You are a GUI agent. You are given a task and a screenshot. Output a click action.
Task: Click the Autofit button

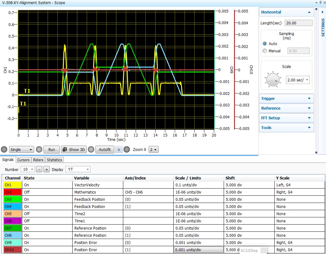point(105,149)
